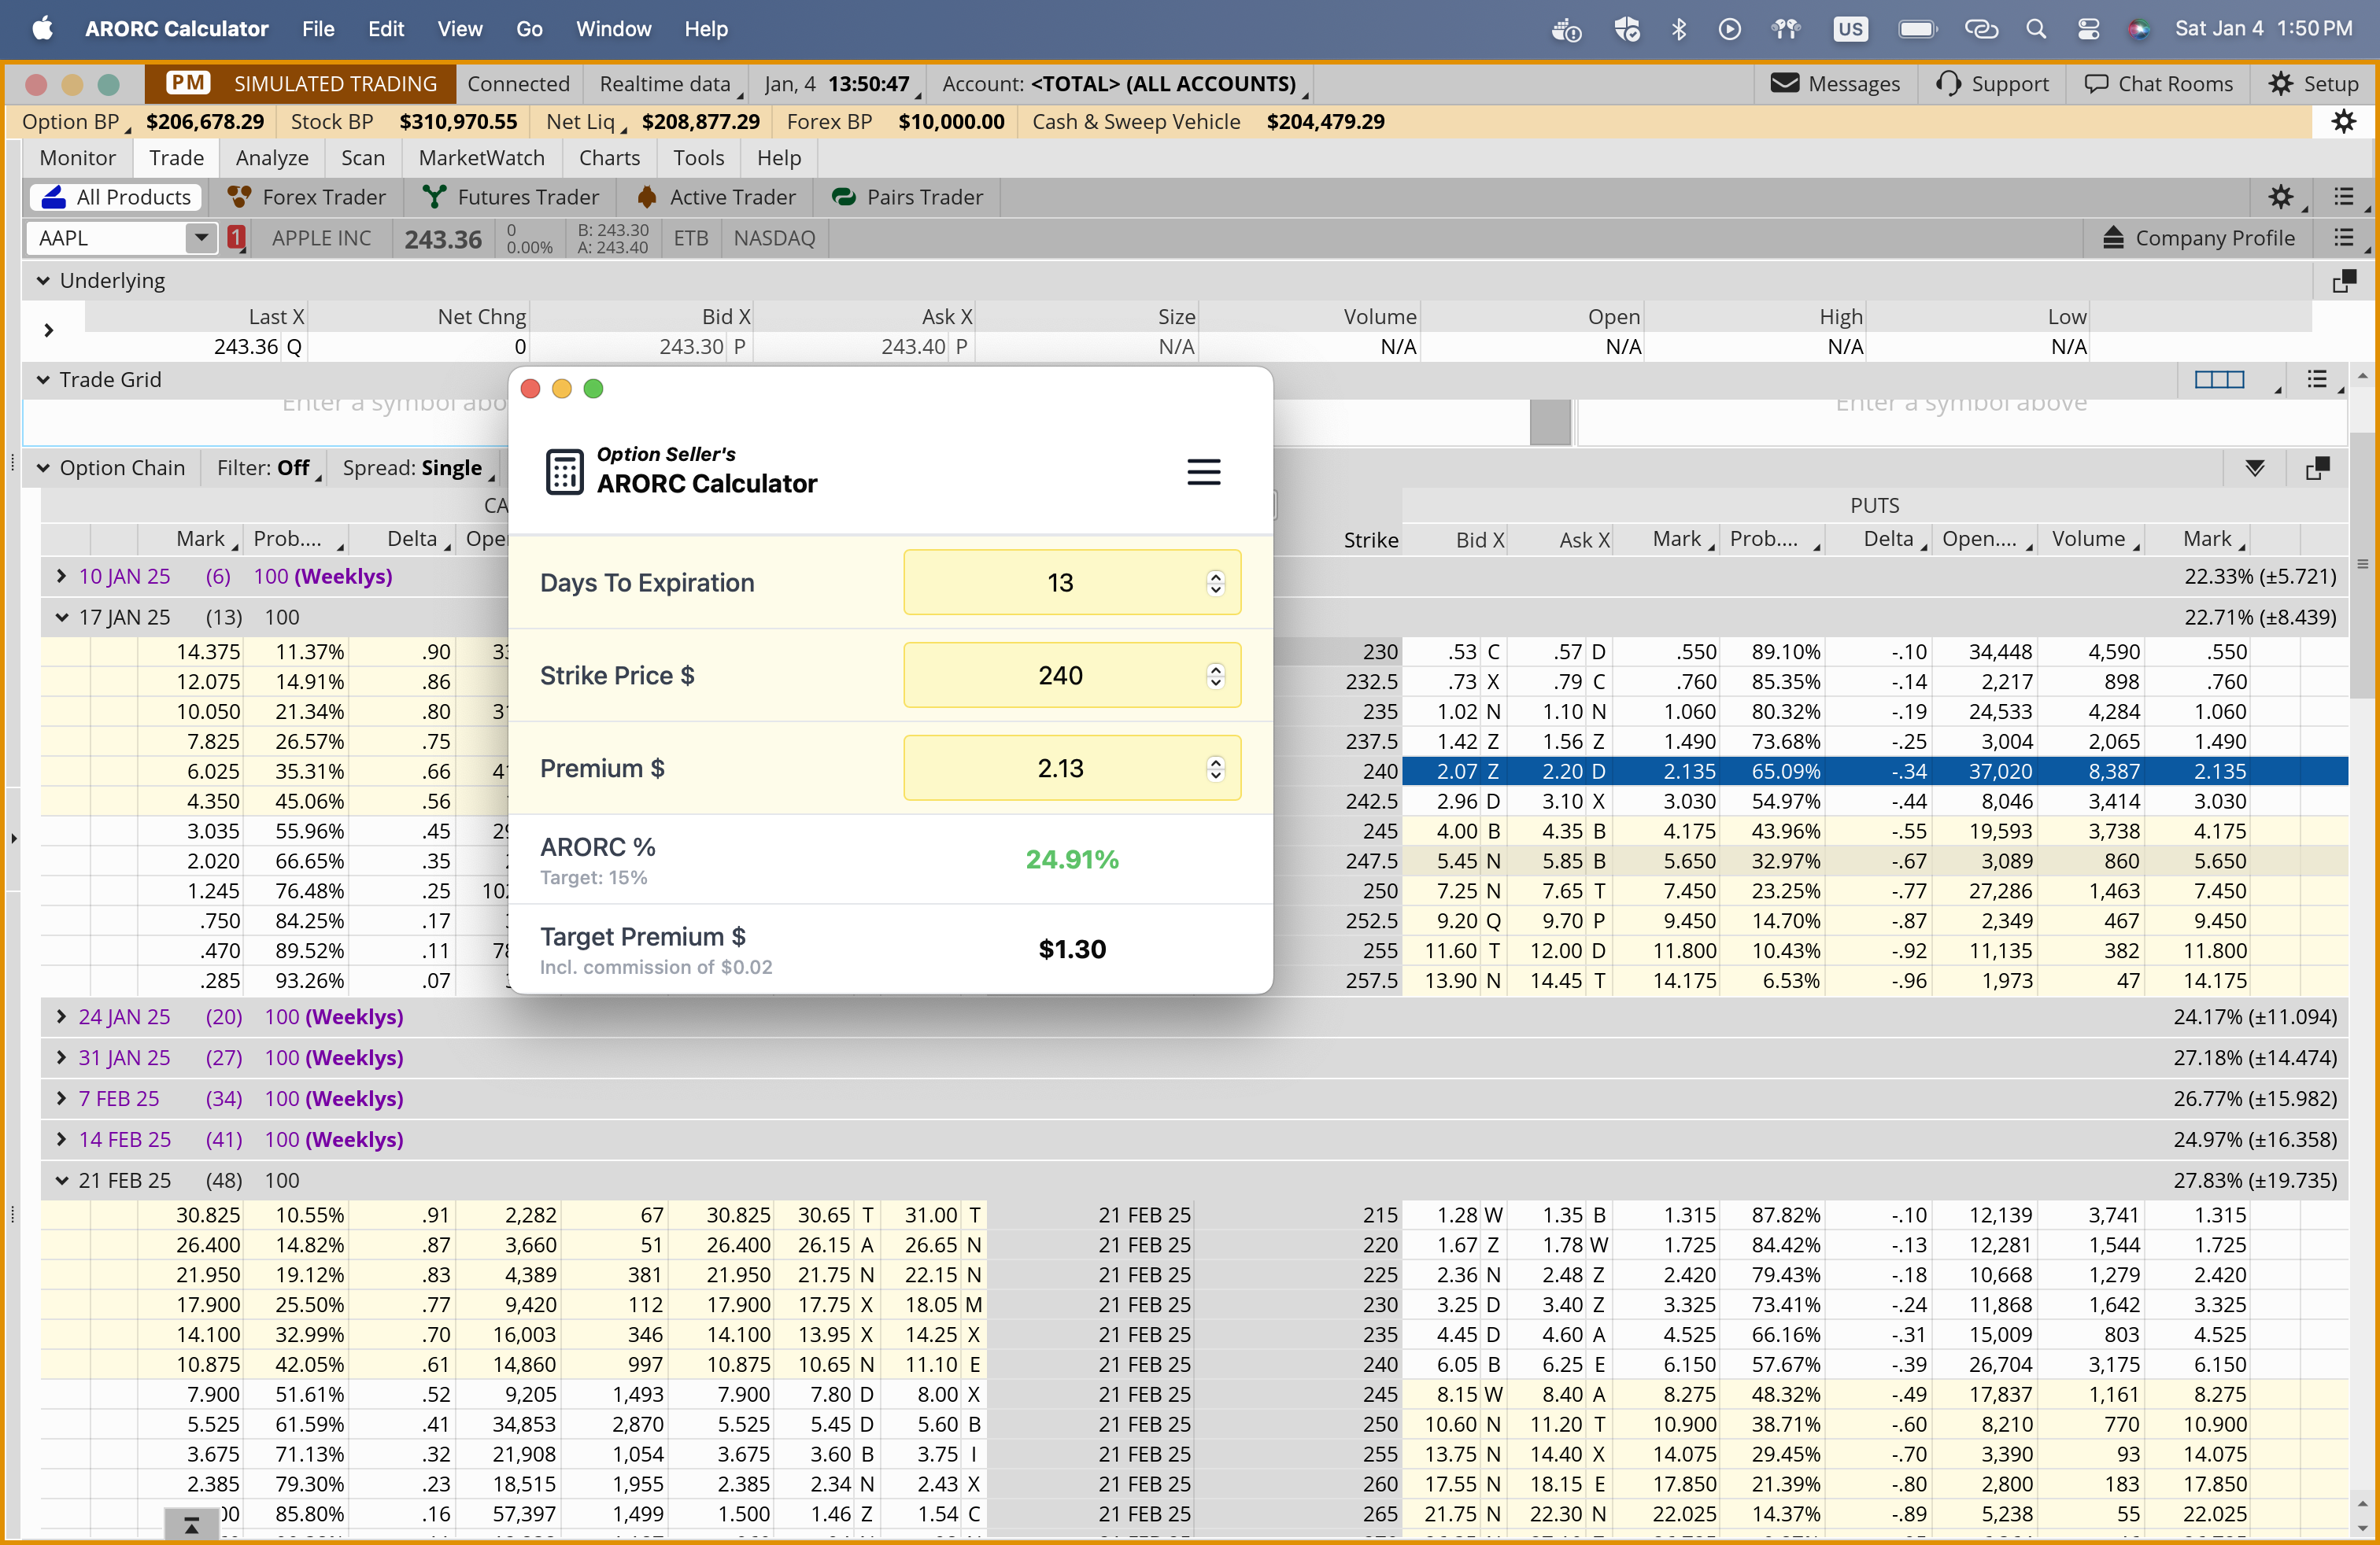This screenshot has height=1545, width=2380.
Task: Expand the 31 JAN 25 expiration
Action: (61, 1058)
